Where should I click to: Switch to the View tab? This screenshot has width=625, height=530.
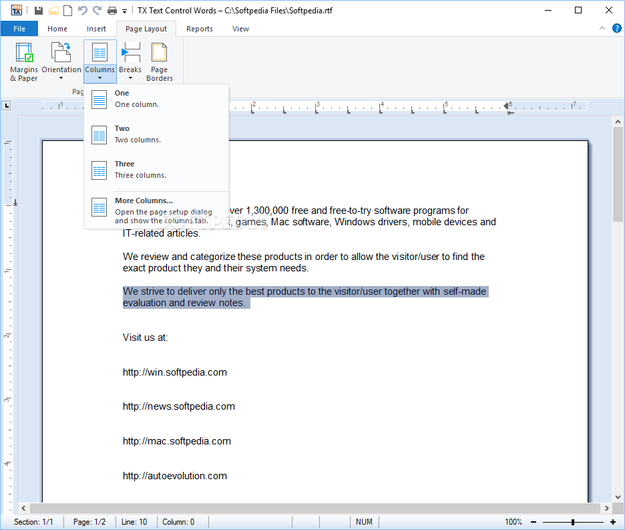coord(241,29)
